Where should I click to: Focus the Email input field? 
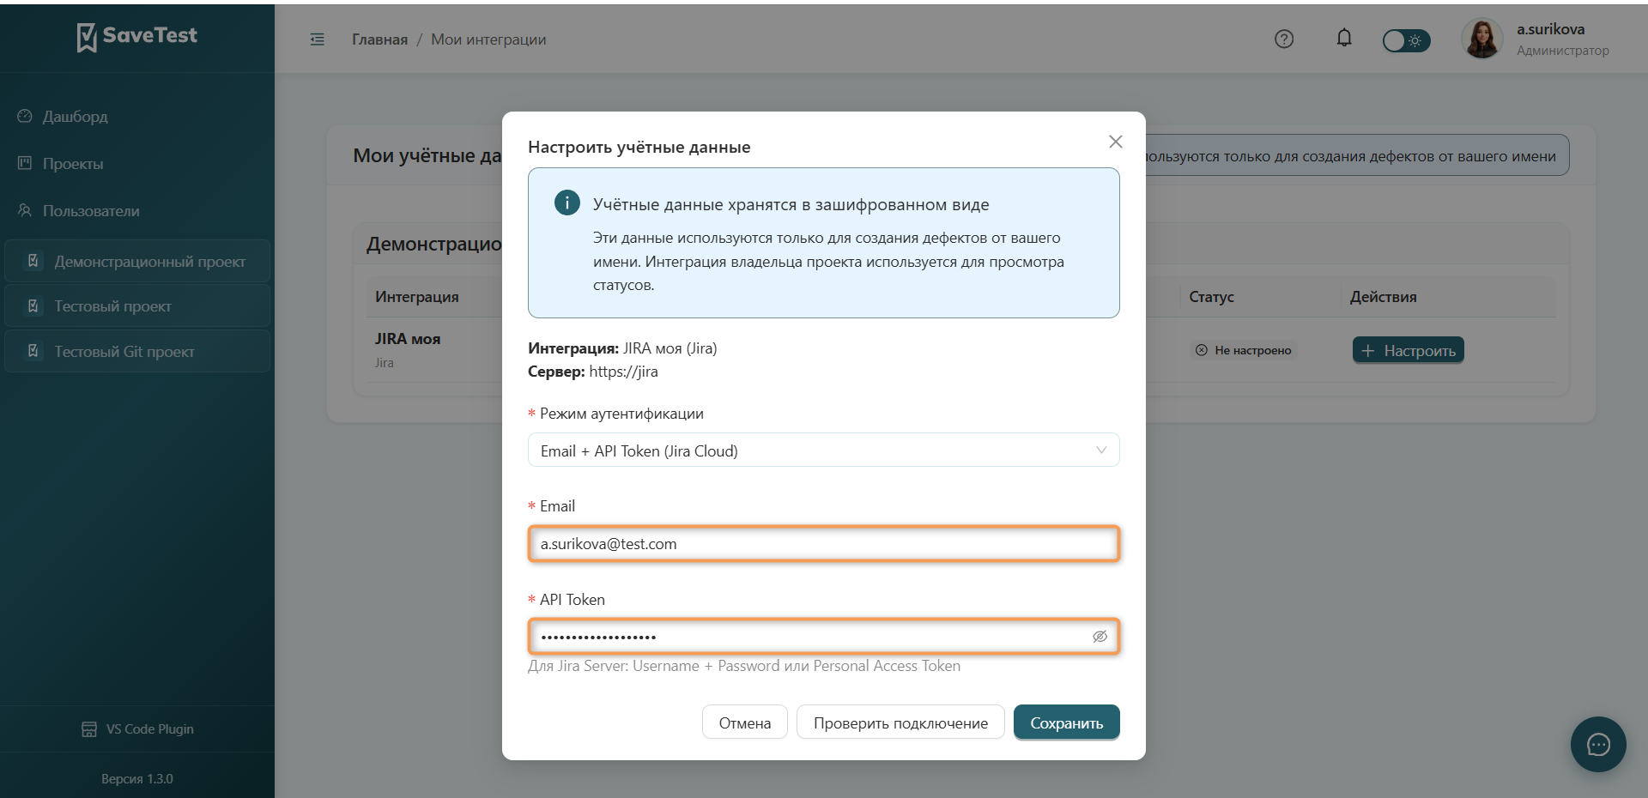[x=823, y=544]
